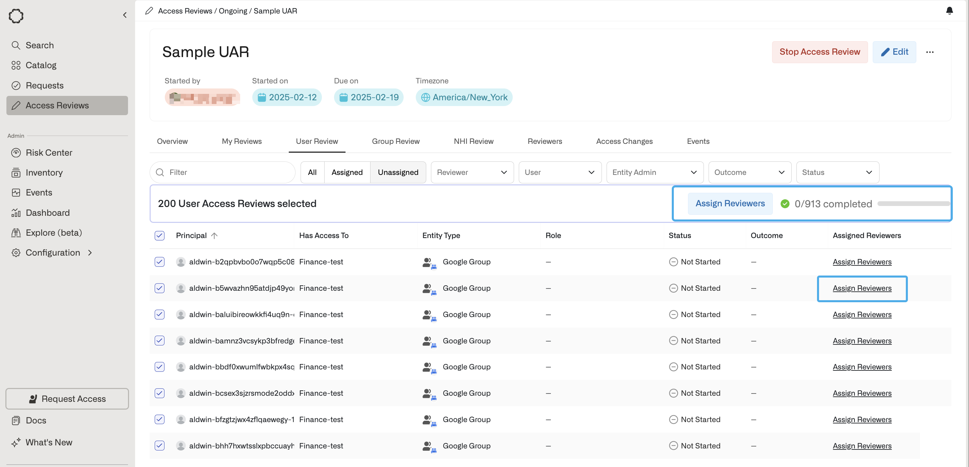
Task: Switch to the Group Review tab
Action: click(396, 141)
